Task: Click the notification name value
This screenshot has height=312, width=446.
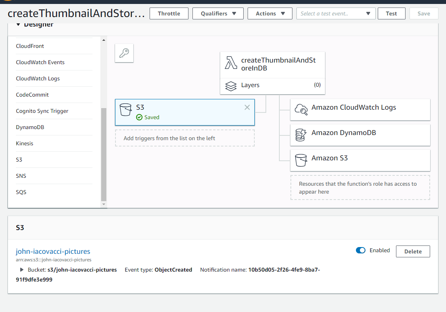Action: pos(168,274)
